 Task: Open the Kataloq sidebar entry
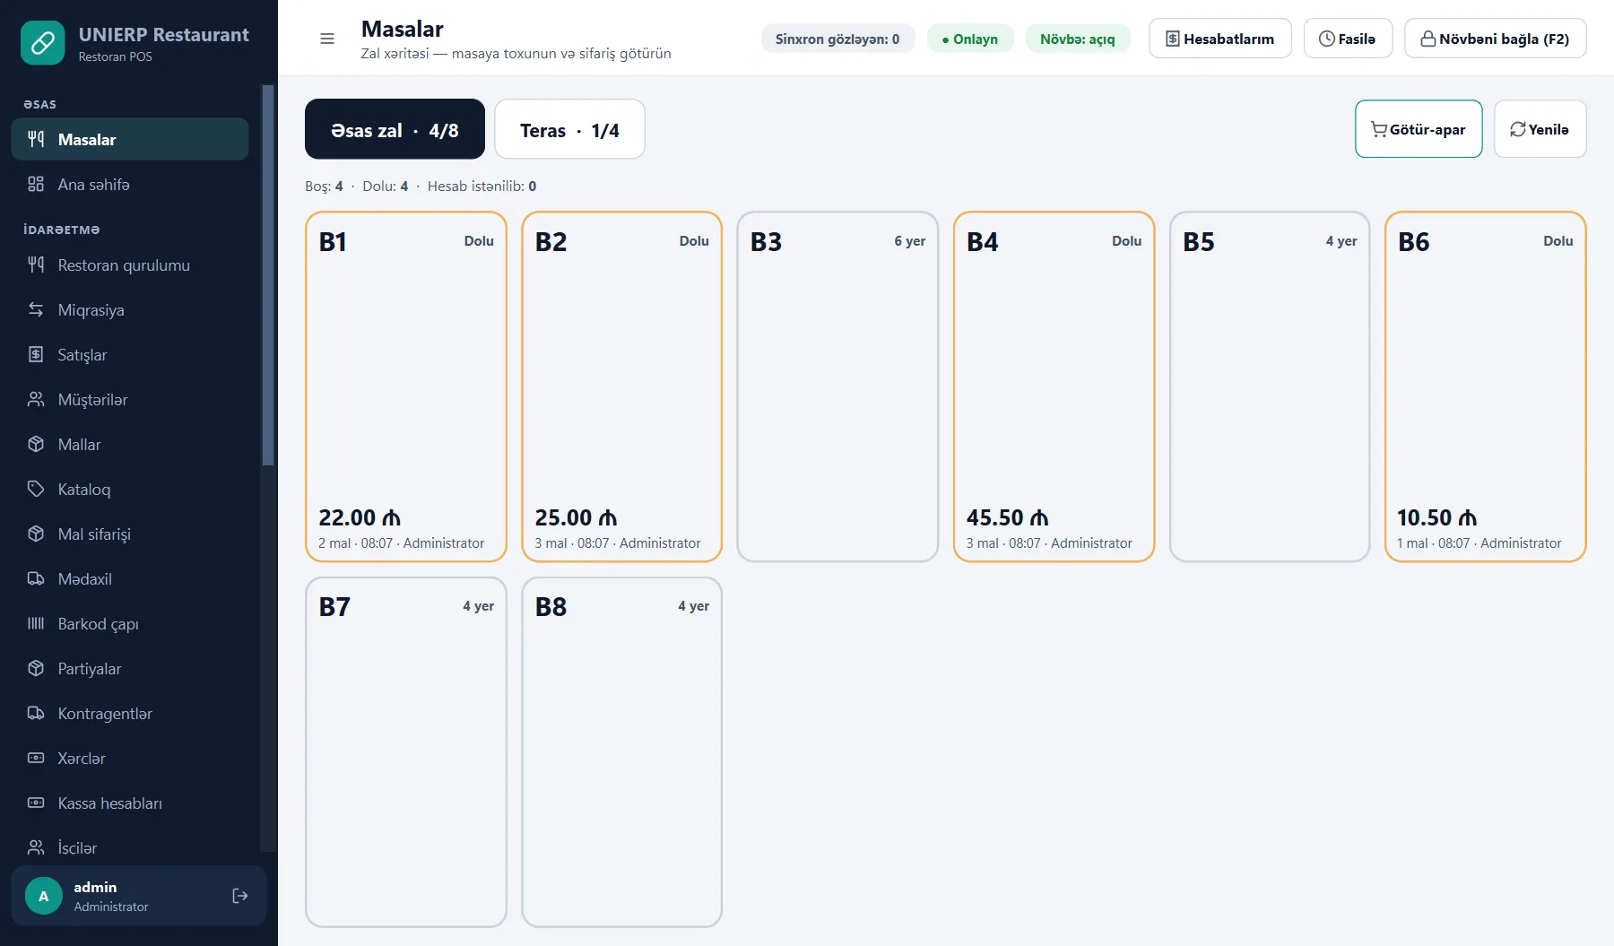130,490
